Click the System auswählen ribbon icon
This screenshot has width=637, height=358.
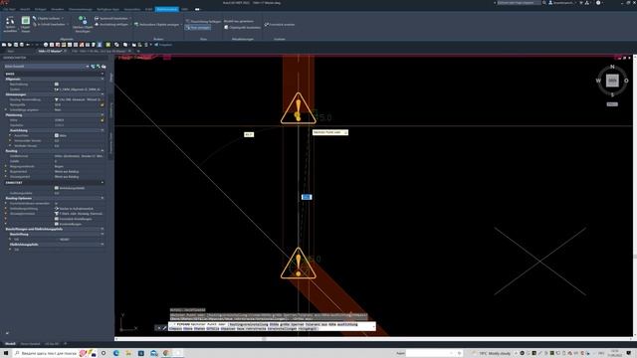[x=10, y=24]
